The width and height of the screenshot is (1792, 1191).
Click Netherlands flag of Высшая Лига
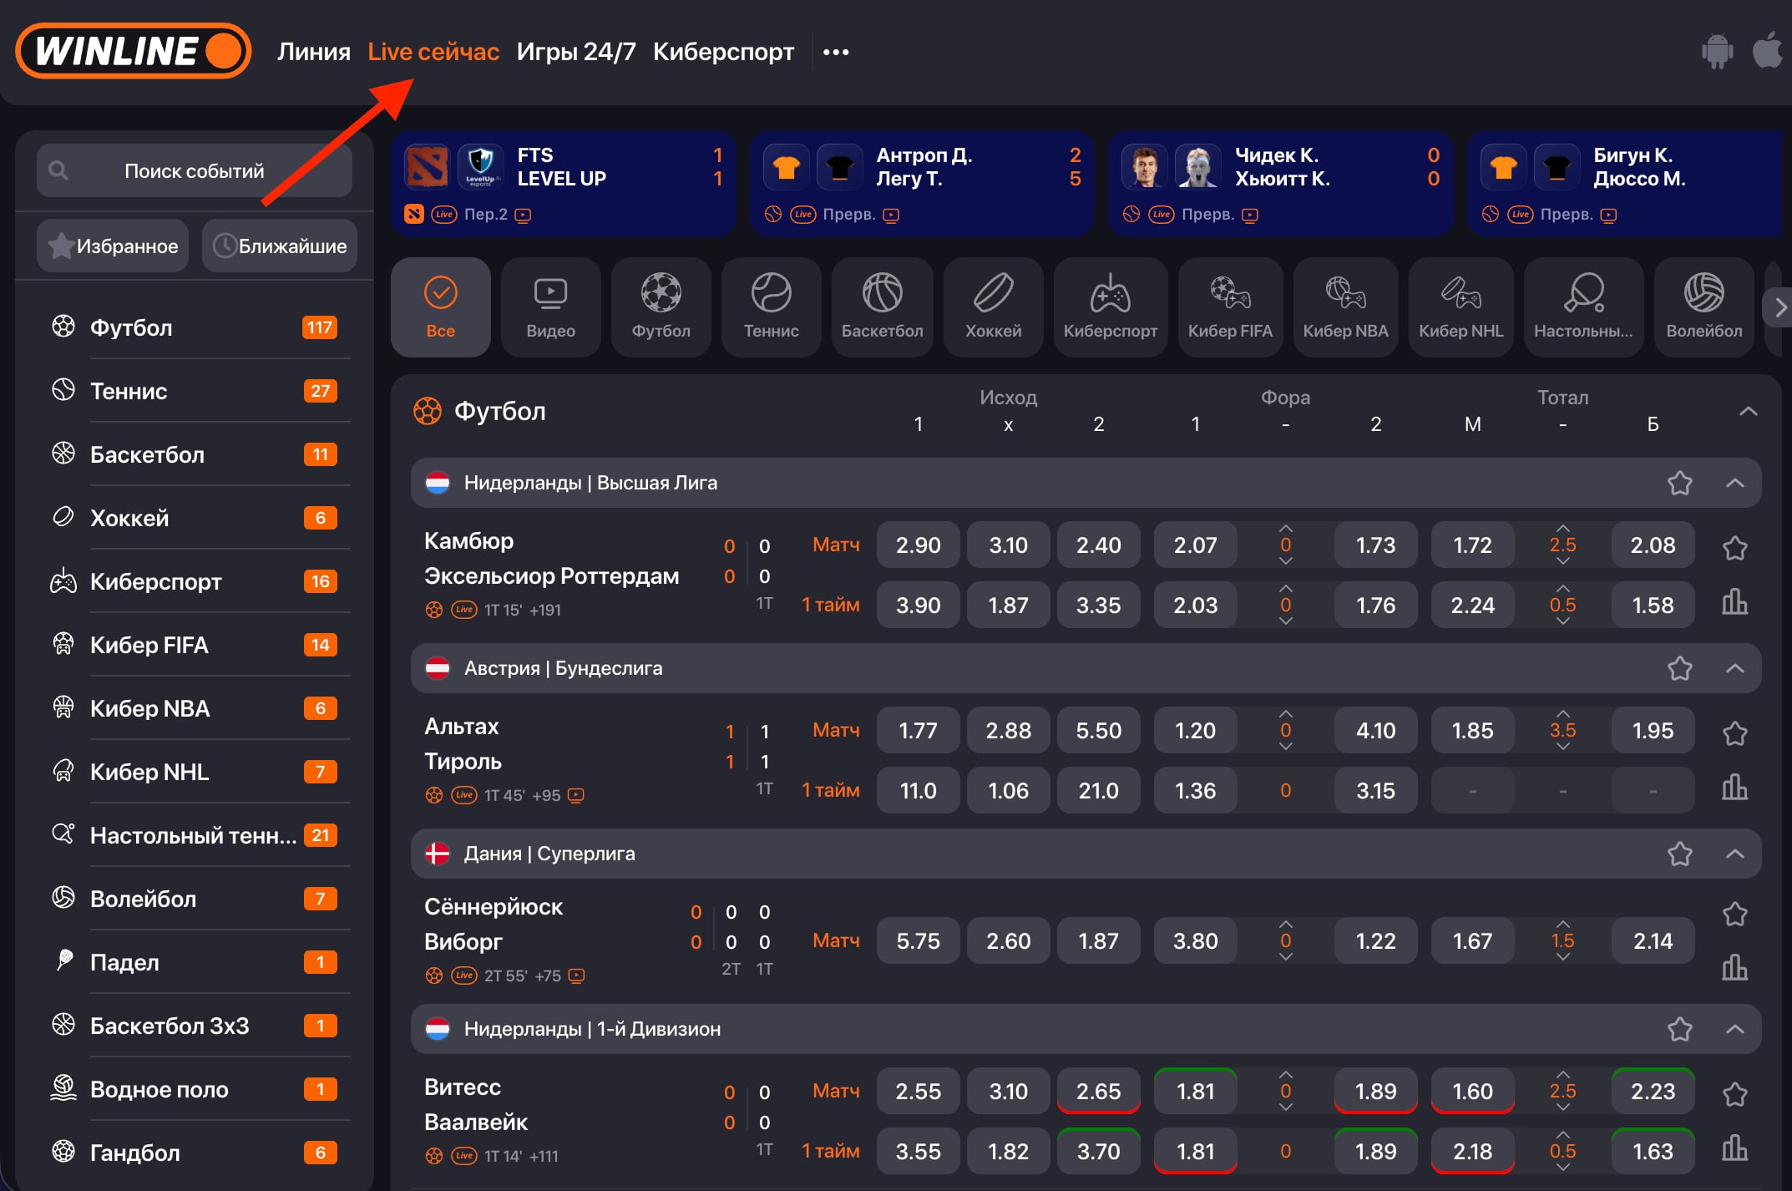point(438,483)
